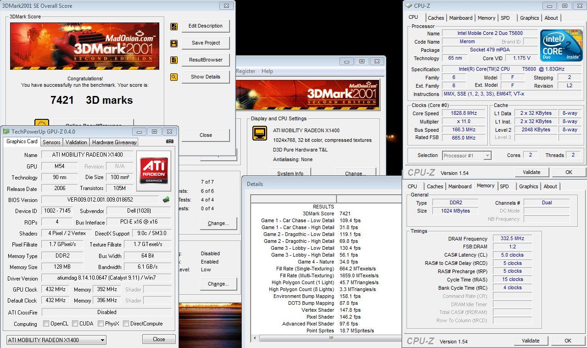Click OK in the upper CPU-Z window
This screenshot has height=348, width=587.
[x=569, y=172]
